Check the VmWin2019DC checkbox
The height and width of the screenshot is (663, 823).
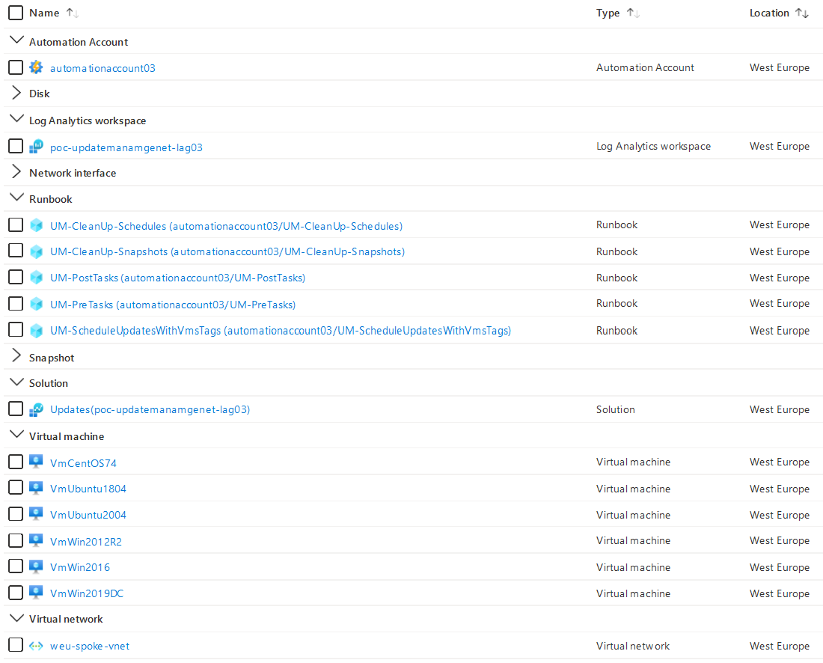click(x=16, y=593)
